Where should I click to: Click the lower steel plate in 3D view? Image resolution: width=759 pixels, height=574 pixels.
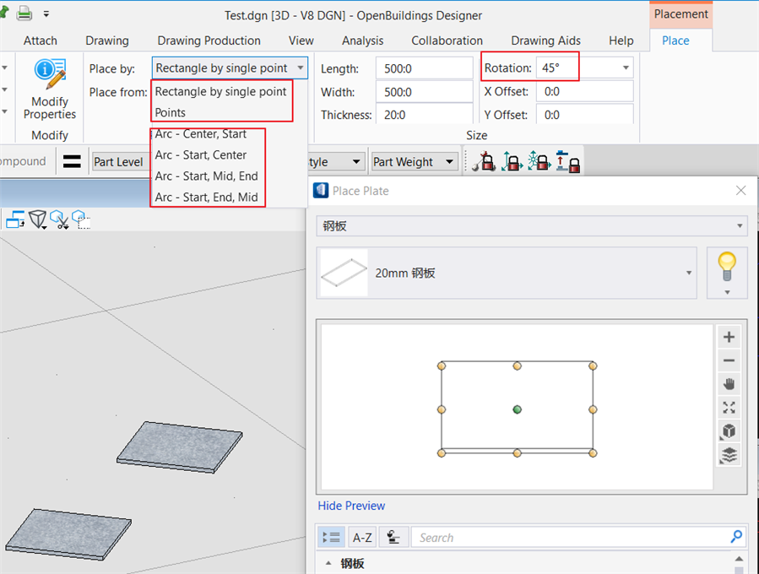click(x=68, y=533)
